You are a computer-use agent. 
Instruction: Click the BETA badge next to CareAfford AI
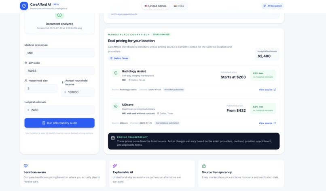click(x=56, y=4)
